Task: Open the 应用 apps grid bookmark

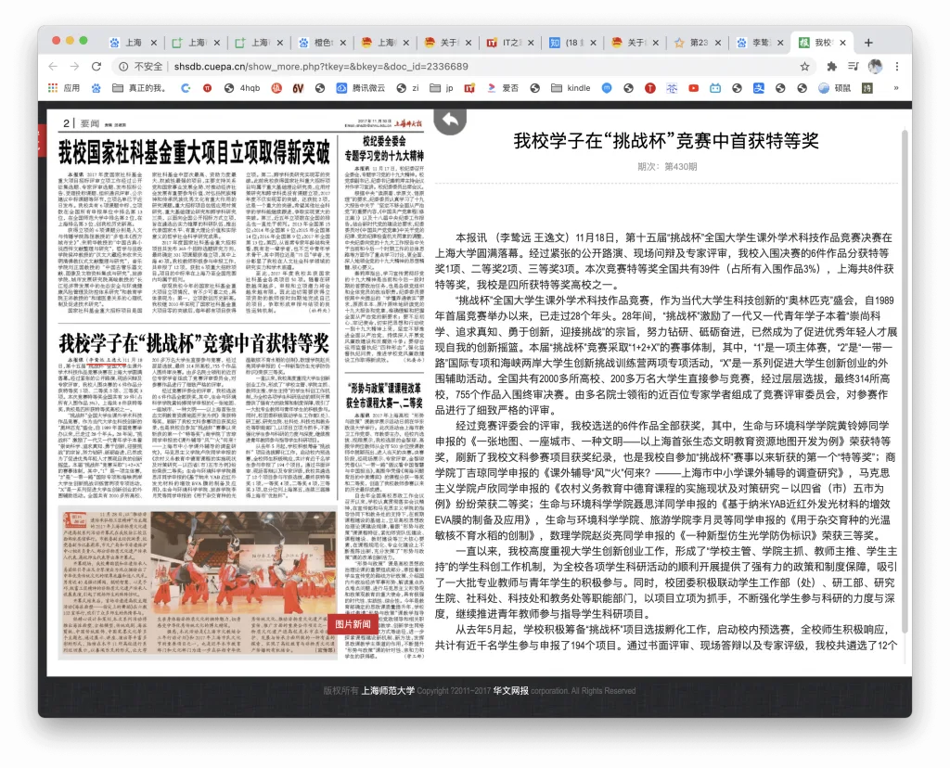Action: point(64,88)
